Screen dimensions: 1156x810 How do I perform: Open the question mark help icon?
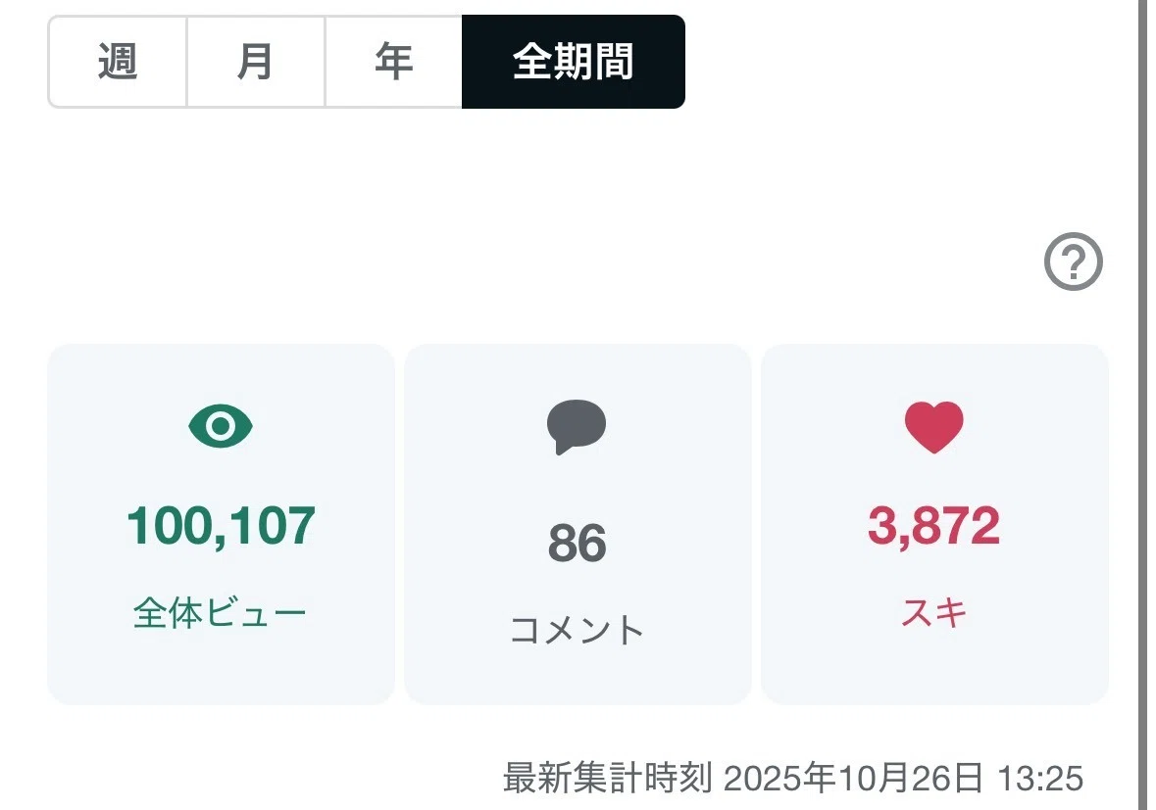pyautogui.click(x=1074, y=262)
